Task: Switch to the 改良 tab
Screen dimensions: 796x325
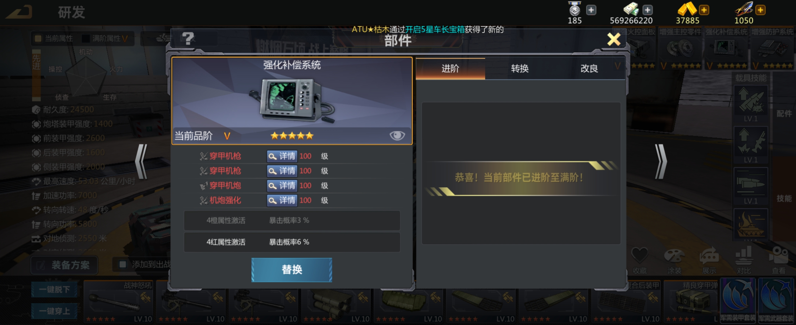Action: point(589,68)
